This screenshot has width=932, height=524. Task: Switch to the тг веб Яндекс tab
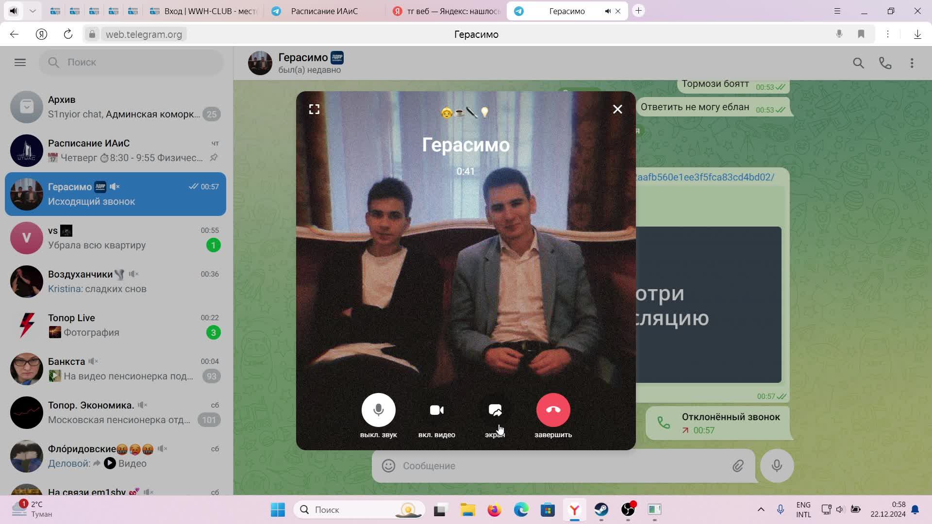point(447,11)
